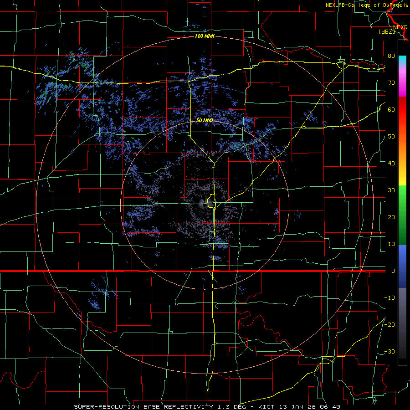The image size is (410, 410).
Task: Click the NEXR label above the color scale
Action: tap(400, 27)
